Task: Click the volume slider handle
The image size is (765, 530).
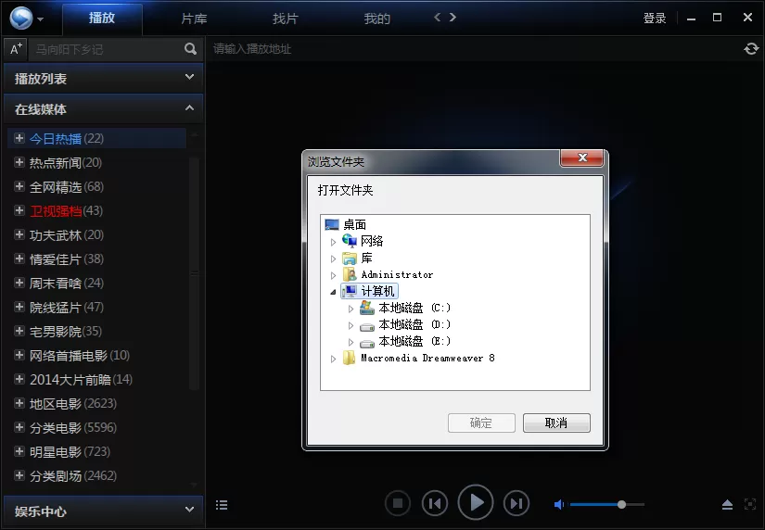Action: tap(621, 505)
